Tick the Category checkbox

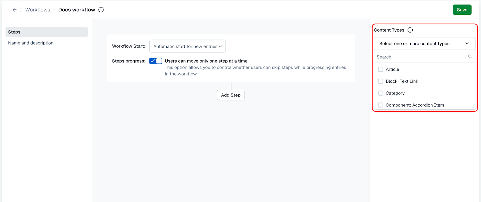(381, 93)
